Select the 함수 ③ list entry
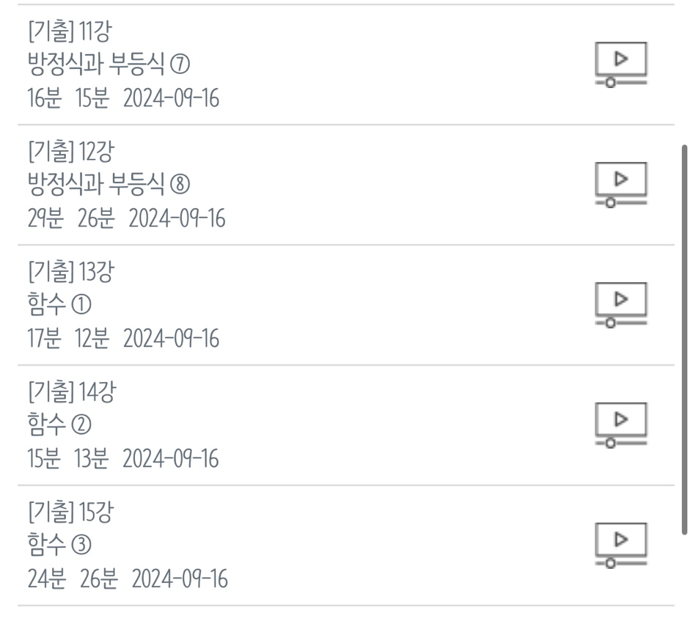693x621 pixels. click(60, 545)
